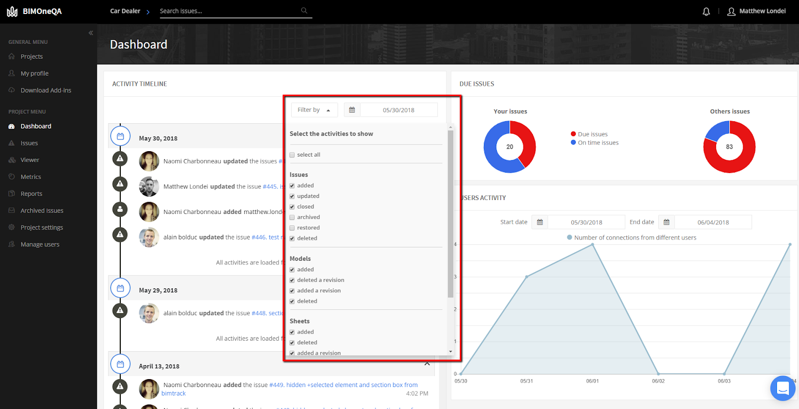Viewport: 799px width, 409px height.
Task: Check Issues restored checkbox
Action: point(292,228)
